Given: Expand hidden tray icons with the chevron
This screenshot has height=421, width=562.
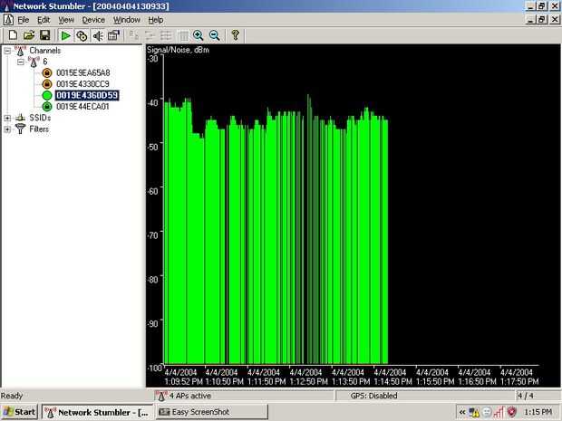Looking at the screenshot, I should tap(462, 413).
